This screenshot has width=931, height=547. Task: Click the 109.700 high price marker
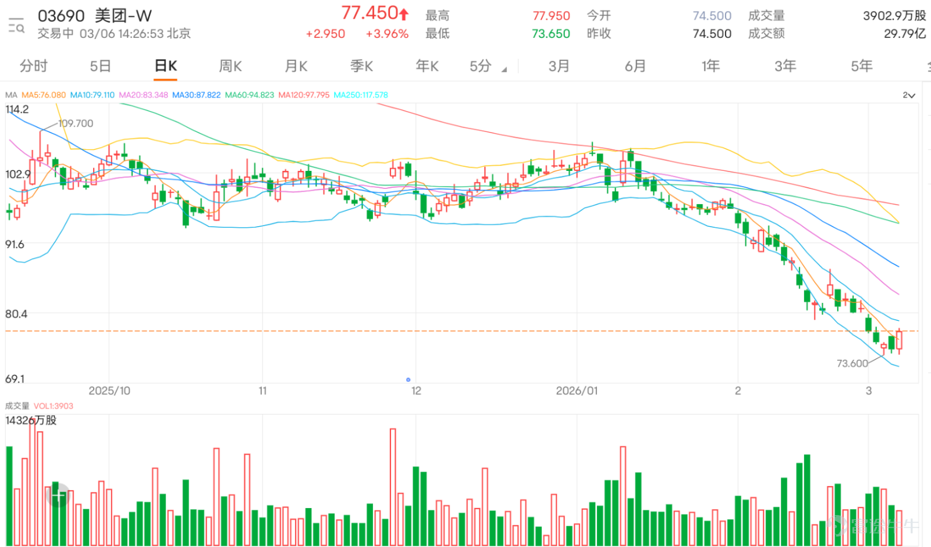76,123
